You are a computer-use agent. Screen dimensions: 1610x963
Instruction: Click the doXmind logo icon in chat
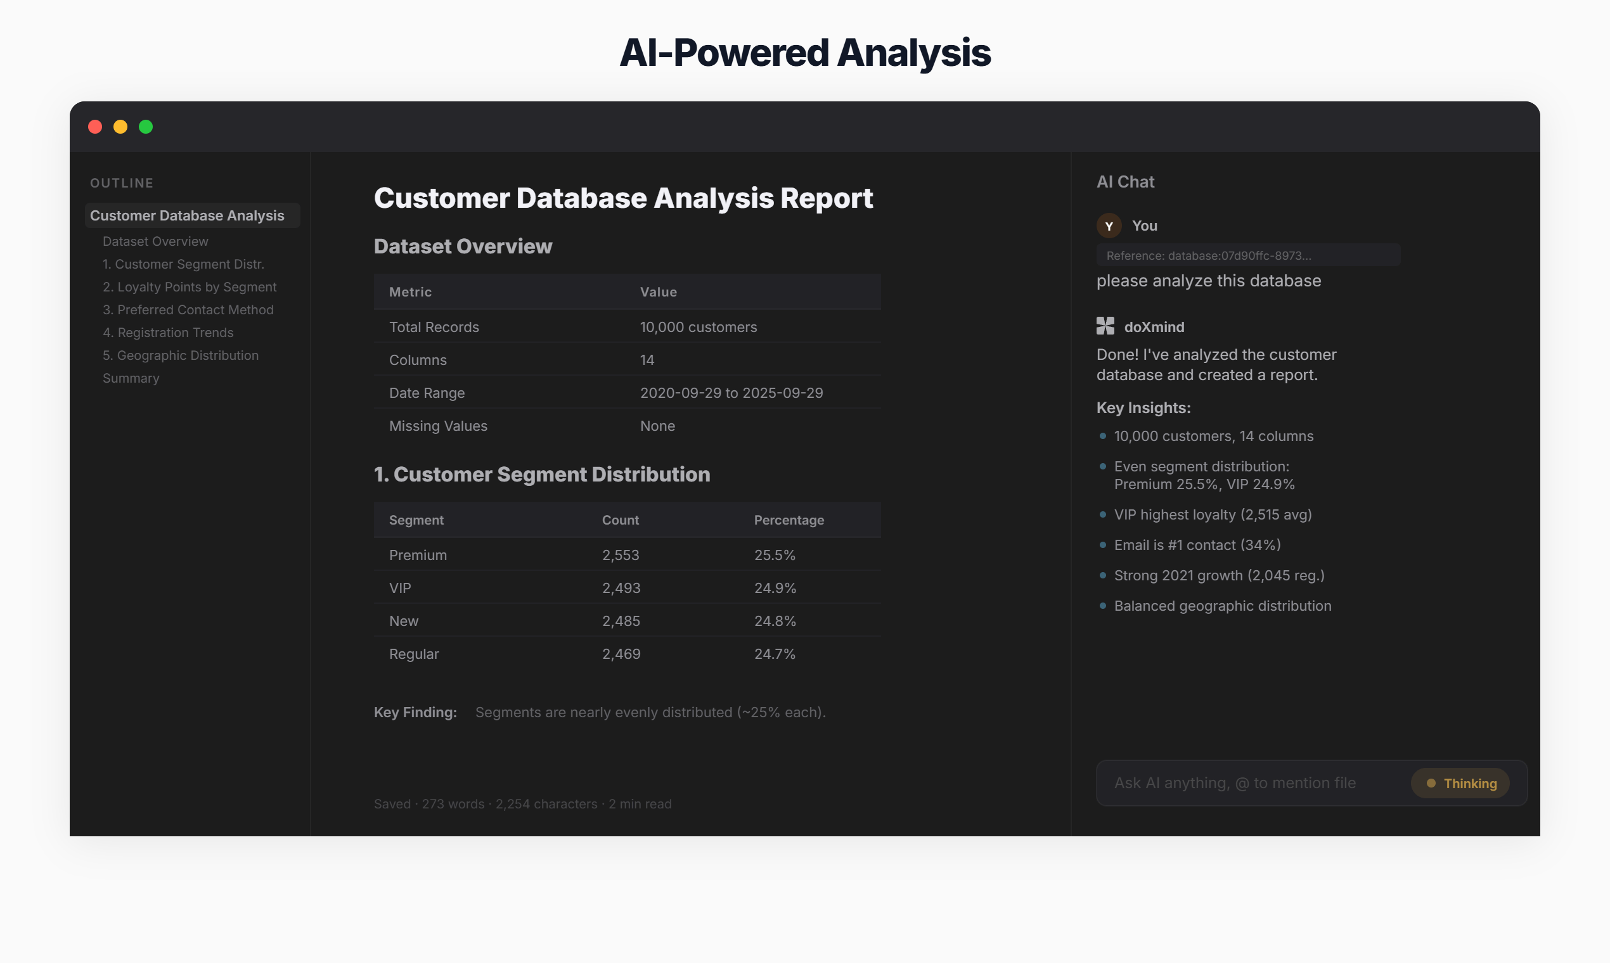pyautogui.click(x=1105, y=326)
